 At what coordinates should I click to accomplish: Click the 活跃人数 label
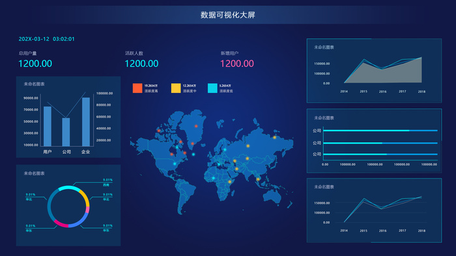point(134,53)
